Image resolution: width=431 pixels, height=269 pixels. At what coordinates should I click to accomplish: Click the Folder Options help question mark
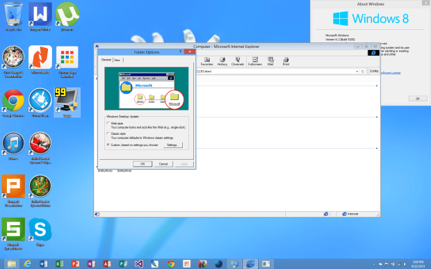tap(180, 51)
